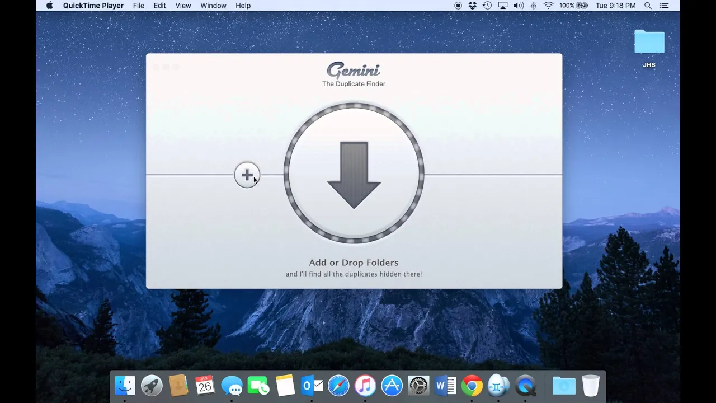Click the screen recording stop icon in menu bar
The image size is (716, 403).
tap(458, 6)
